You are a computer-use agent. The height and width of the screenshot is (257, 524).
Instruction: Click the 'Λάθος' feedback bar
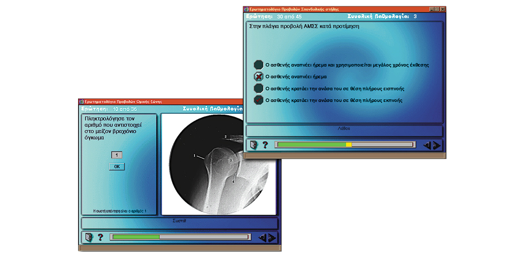(344, 130)
